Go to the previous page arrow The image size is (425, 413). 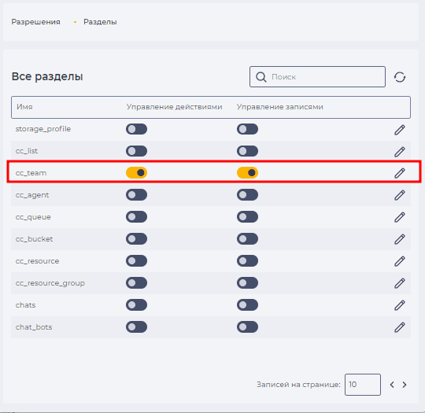pyautogui.click(x=392, y=385)
